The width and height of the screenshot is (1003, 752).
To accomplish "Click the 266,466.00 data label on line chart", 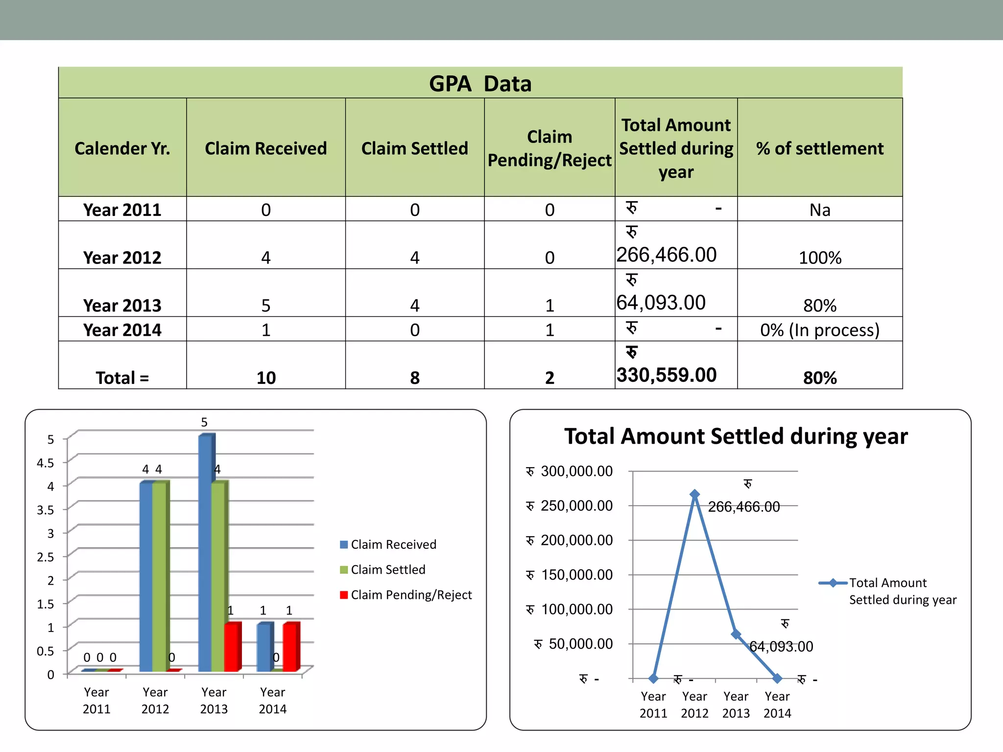I will (743, 507).
